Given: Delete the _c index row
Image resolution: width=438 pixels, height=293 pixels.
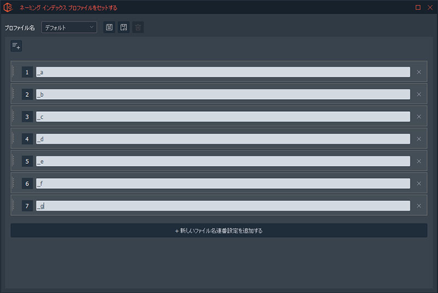Looking at the screenshot, I should tap(419, 117).
